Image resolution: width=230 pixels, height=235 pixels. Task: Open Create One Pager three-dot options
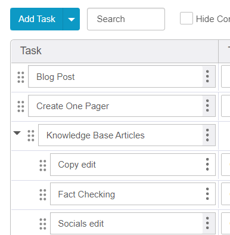pos(207,106)
